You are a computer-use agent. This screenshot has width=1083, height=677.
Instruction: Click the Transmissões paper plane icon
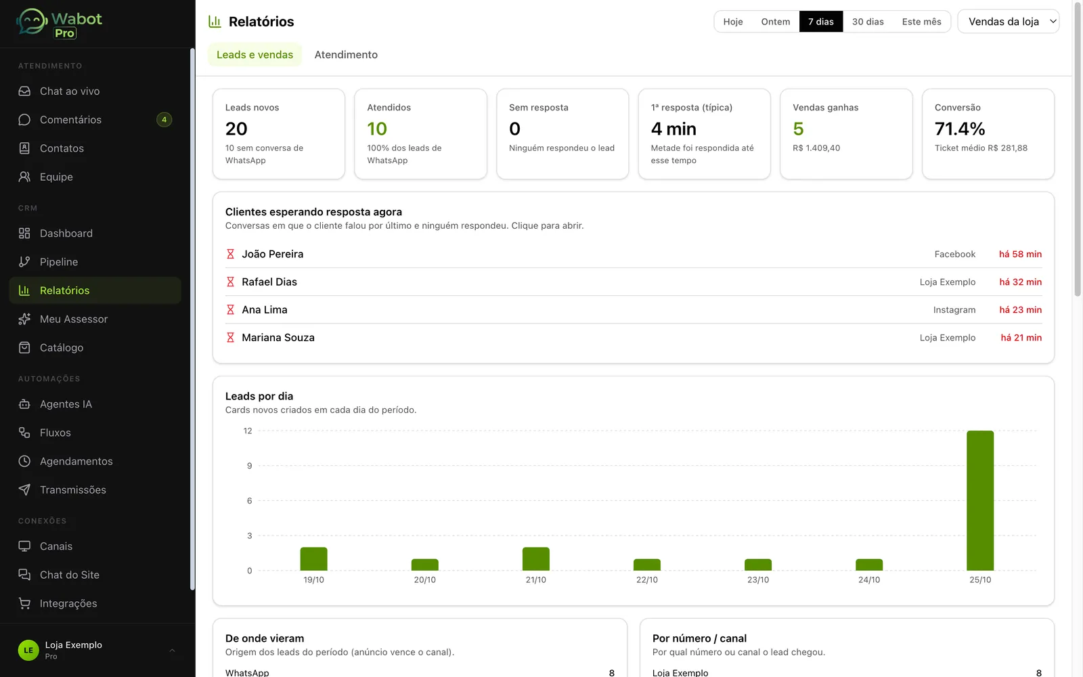tap(24, 489)
